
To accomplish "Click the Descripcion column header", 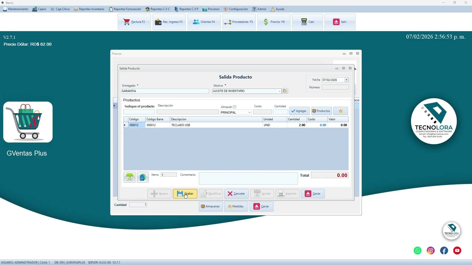I will pyautogui.click(x=216, y=119).
